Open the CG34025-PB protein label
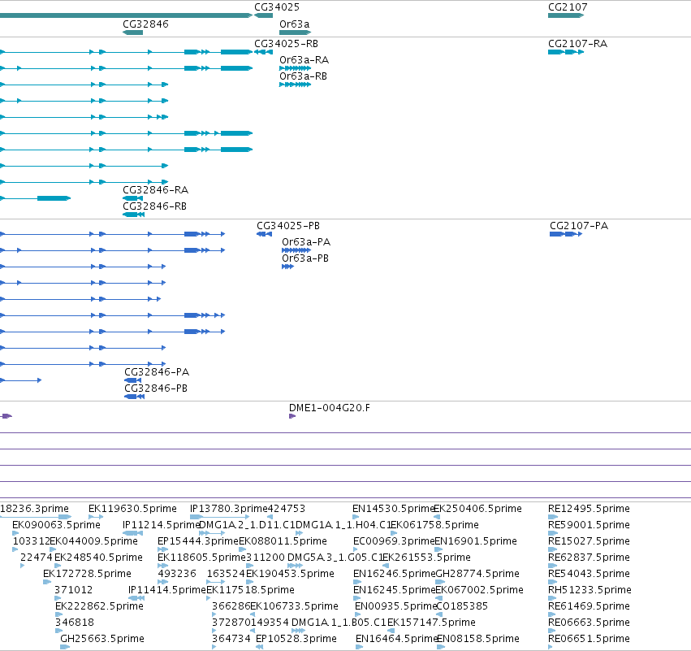The image size is (691, 651). tap(288, 226)
